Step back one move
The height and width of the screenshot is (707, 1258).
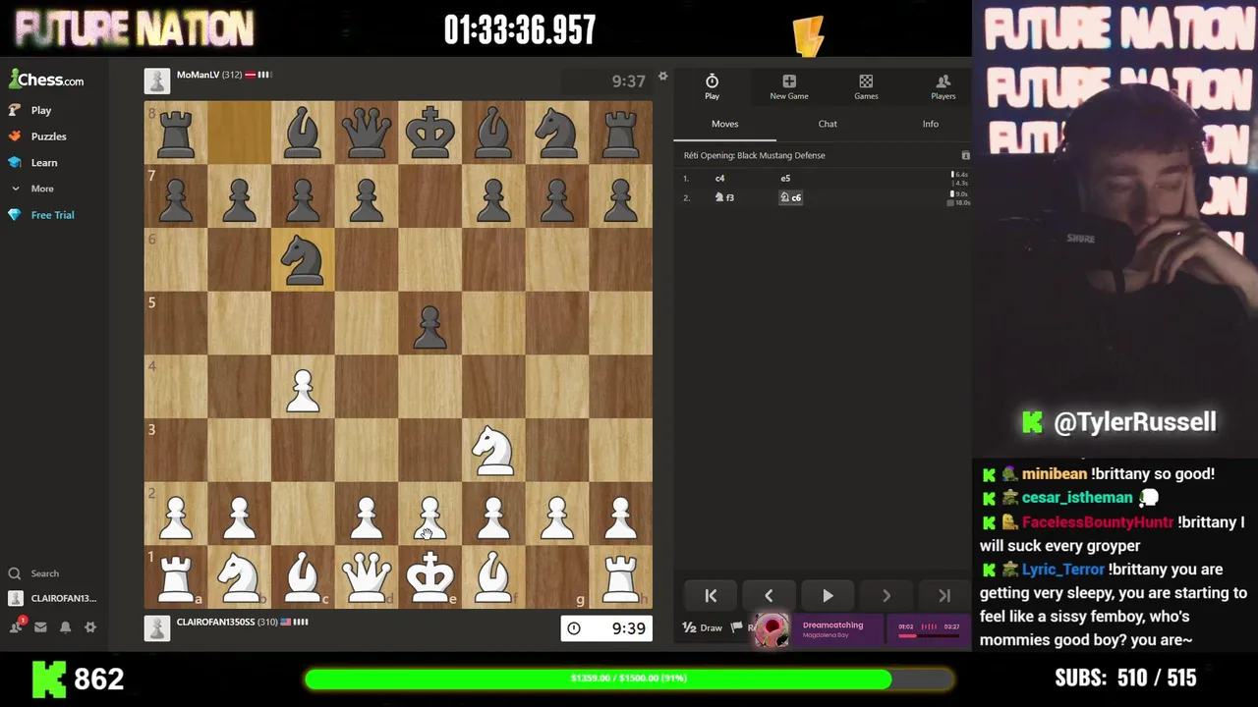click(x=769, y=596)
